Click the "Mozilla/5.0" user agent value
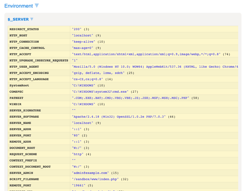 [155, 67]
